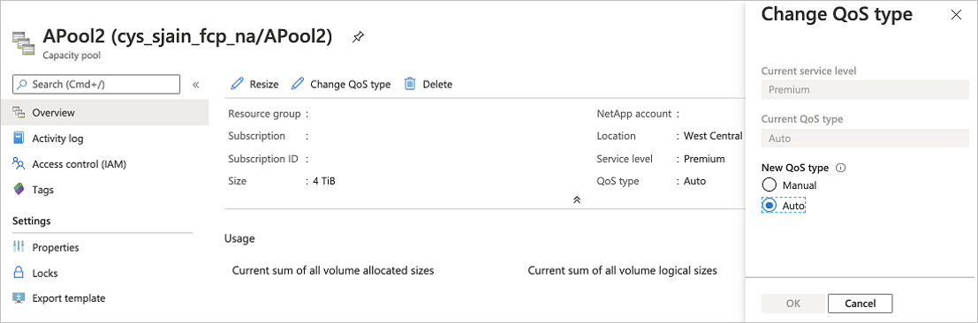The height and width of the screenshot is (323, 978).
Task: Click the pin icon next to APool2 title
Action: pyautogui.click(x=358, y=37)
